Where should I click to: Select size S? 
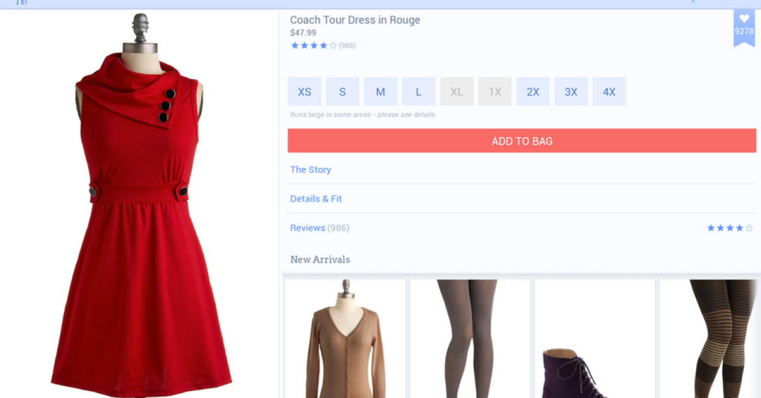tap(342, 92)
